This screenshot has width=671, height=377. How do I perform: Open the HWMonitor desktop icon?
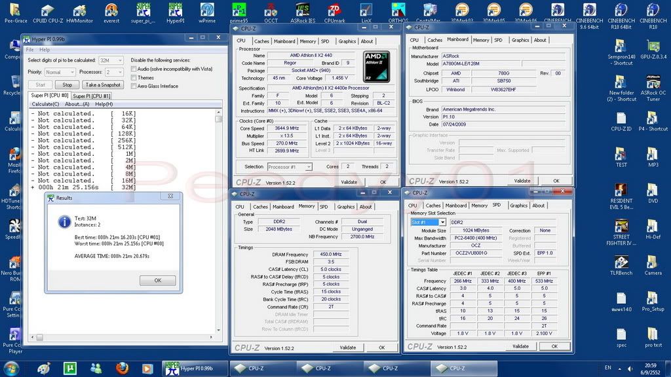coord(79,13)
